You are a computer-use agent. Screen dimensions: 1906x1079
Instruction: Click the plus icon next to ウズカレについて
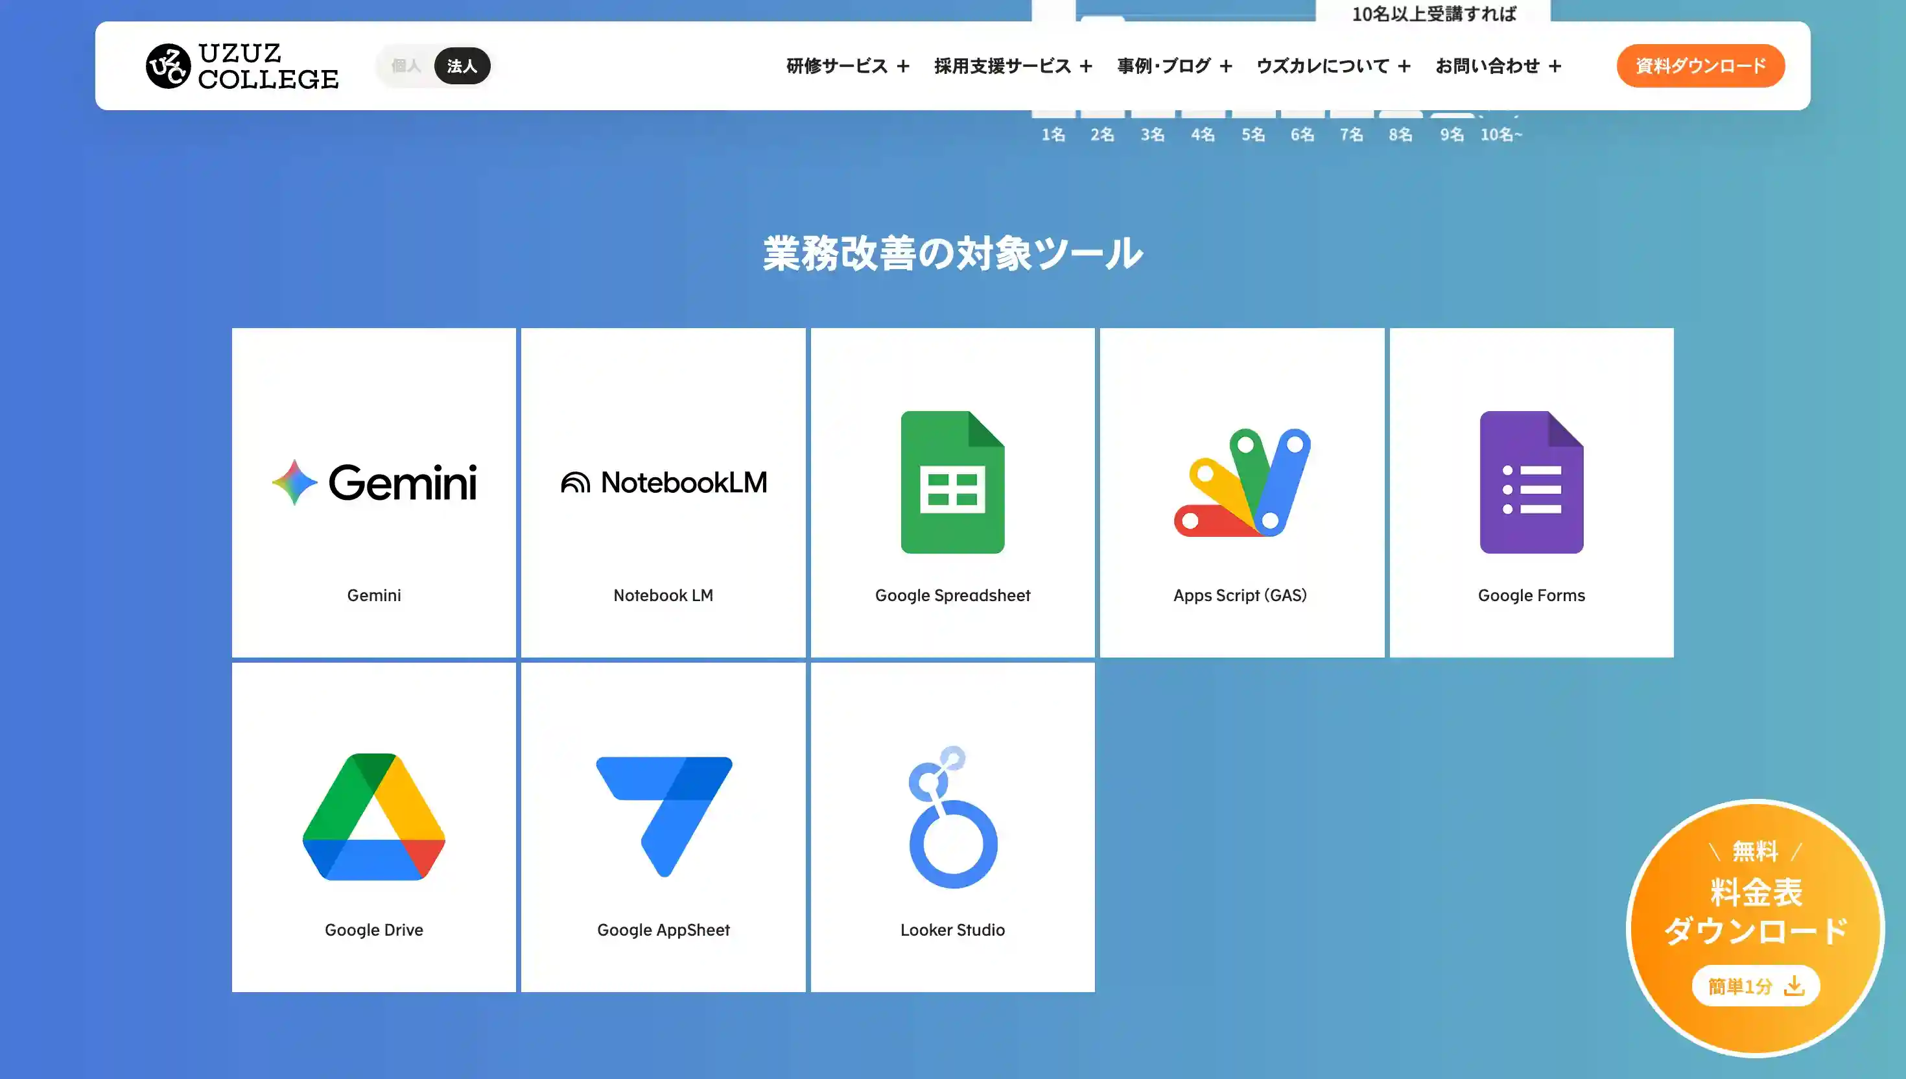pos(1404,67)
